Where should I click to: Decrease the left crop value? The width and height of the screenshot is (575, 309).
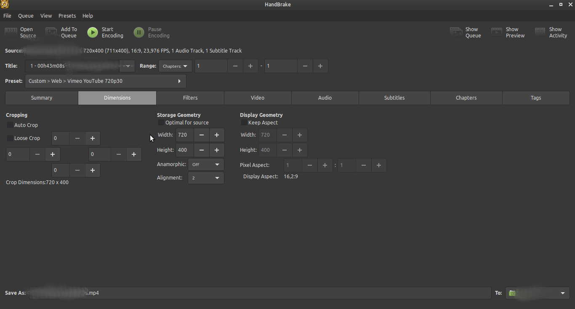pyautogui.click(x=37, y=154)
